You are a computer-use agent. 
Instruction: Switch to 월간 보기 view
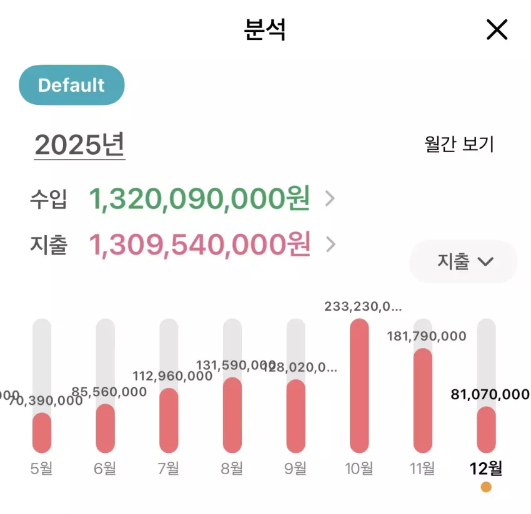(459, 144)
